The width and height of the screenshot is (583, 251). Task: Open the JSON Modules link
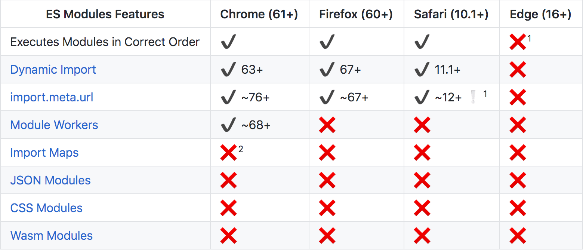tap(50, 180)
